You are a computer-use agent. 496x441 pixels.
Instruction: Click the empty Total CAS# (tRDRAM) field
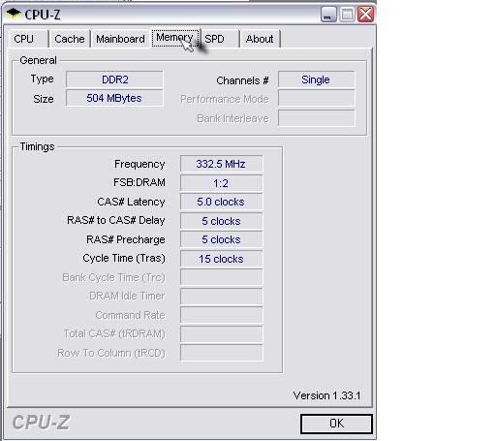tap(221, 334)
